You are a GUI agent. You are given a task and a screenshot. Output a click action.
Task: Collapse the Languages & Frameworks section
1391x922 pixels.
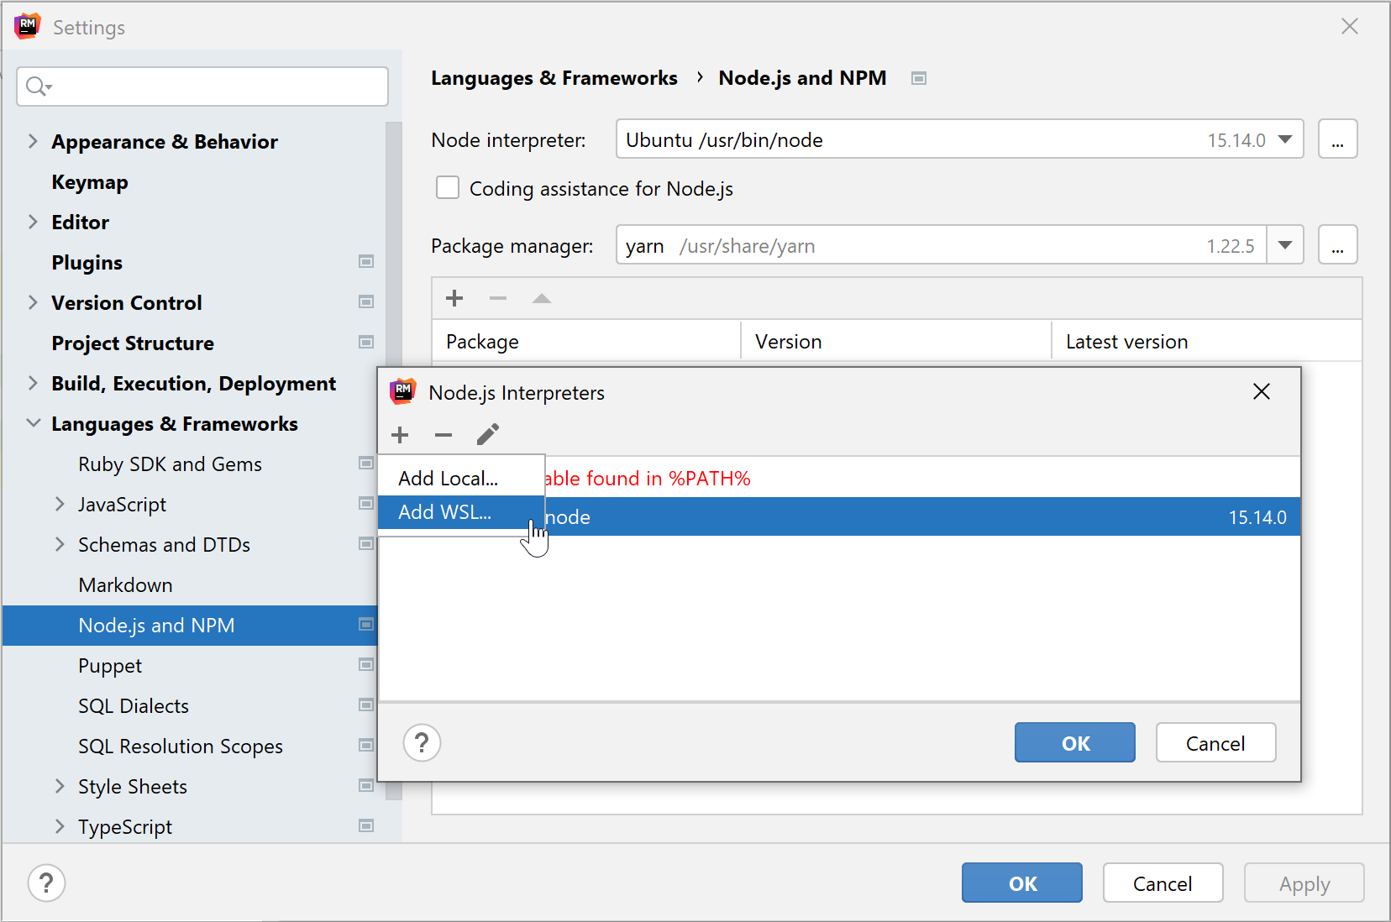[33, 423]
